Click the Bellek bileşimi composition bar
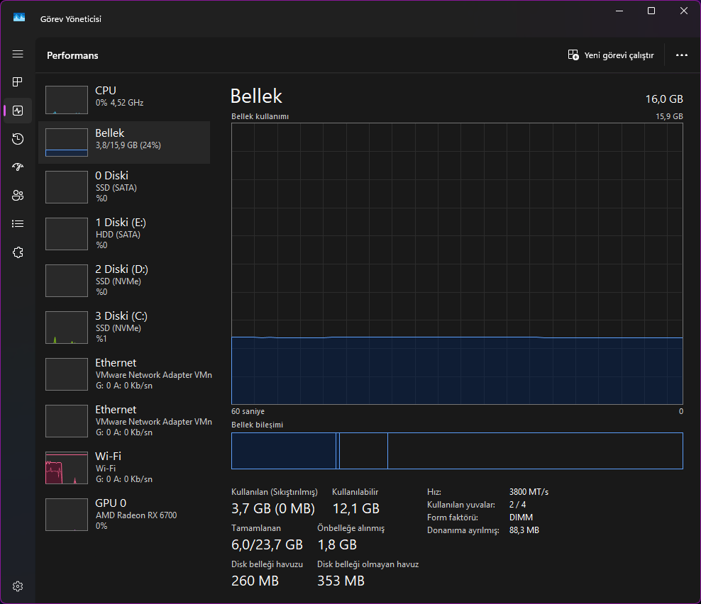The width and height of the screenshot is (701, 604). pos(457,451)
